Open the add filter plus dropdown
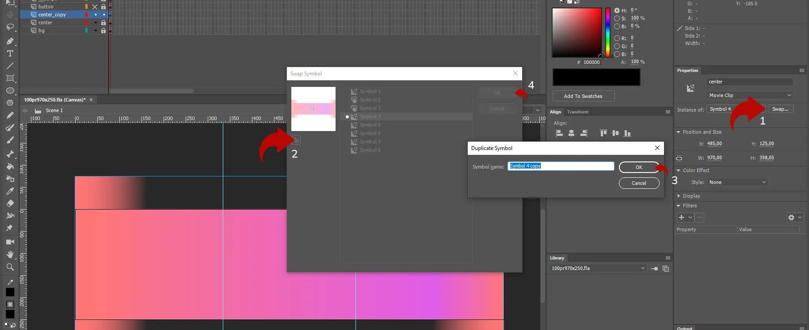 tap(685, 217)
